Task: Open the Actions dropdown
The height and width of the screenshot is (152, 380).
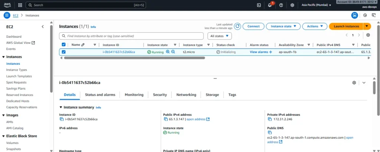Action: pyautogui.click(x=315, y=26)
